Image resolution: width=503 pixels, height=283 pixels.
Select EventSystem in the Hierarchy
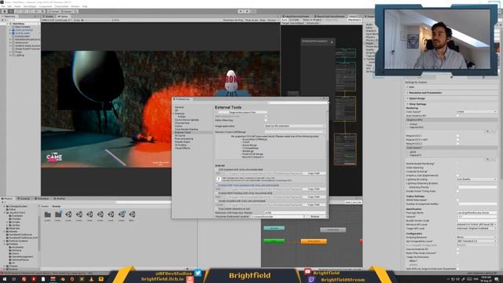tap(23, 36)
